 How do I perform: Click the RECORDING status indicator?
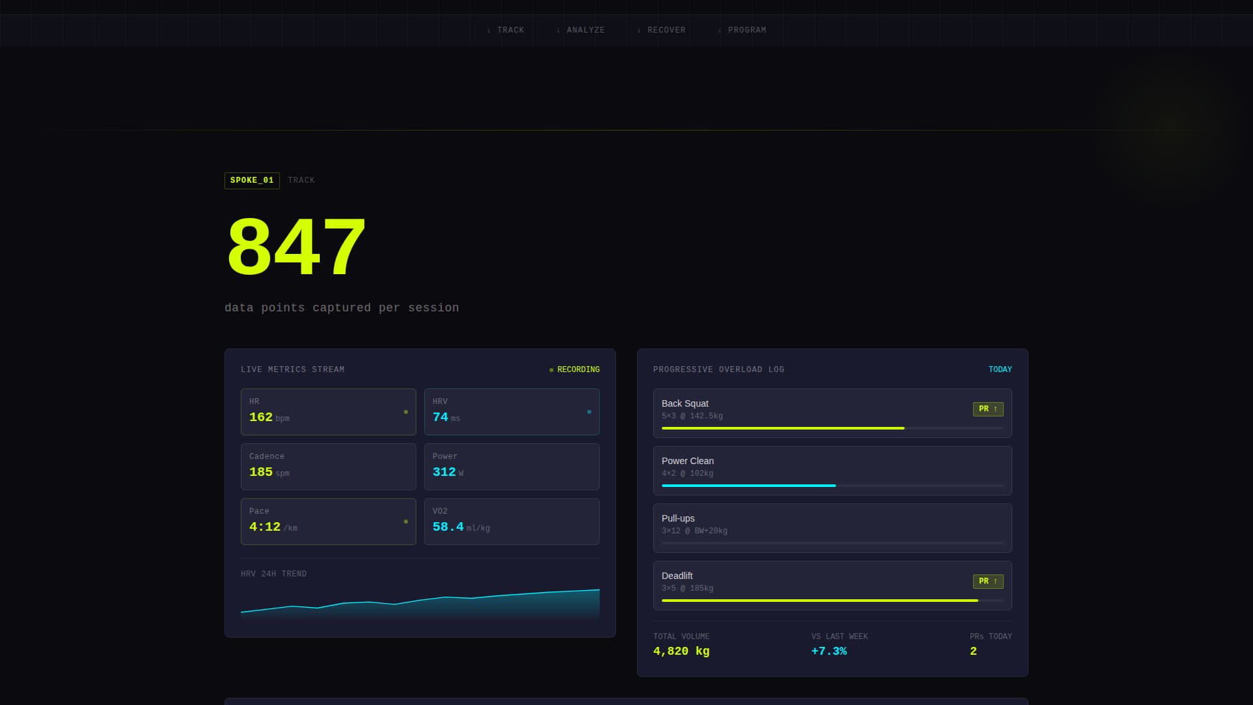574,369
